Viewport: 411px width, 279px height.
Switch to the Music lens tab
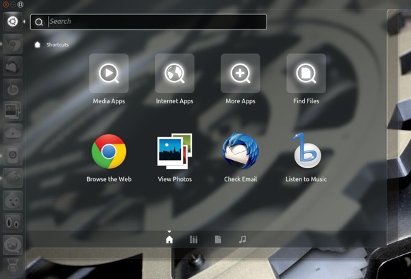[242, 239]
